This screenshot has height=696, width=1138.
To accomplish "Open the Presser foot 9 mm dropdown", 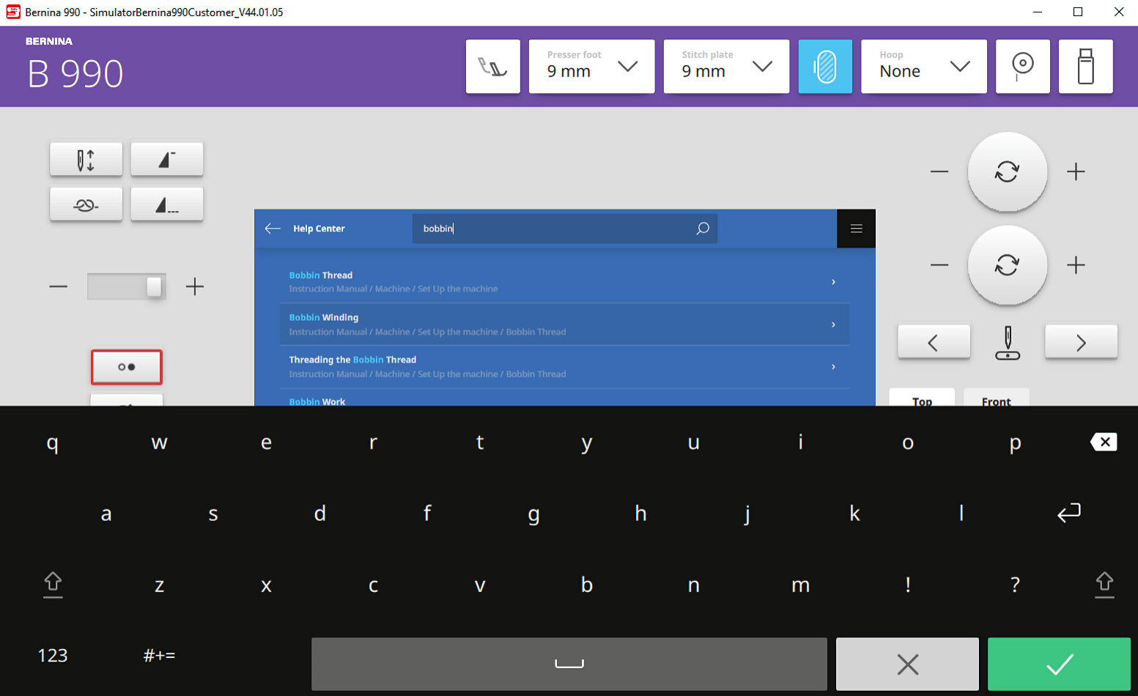I will [x=591, y=67].
